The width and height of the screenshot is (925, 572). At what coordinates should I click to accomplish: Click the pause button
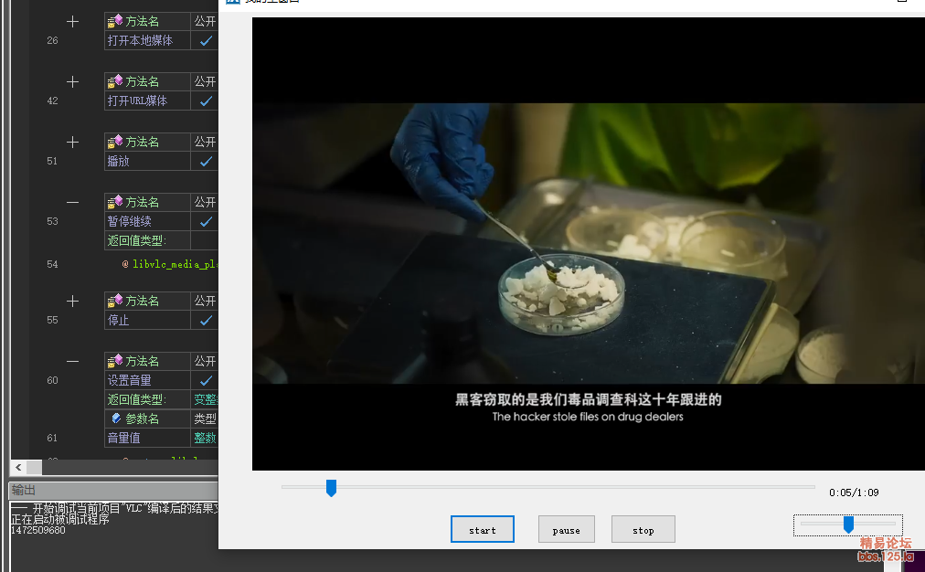click(x=567, y=530)
